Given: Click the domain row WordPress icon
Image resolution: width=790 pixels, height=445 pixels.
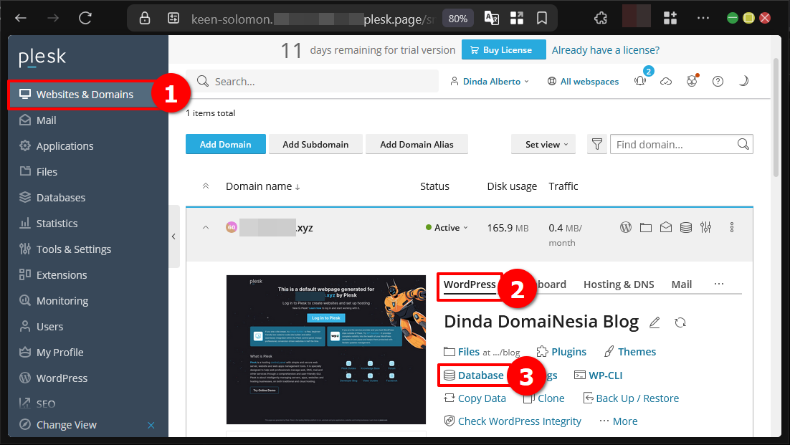Looking at the screenshot, I should 626,228.
